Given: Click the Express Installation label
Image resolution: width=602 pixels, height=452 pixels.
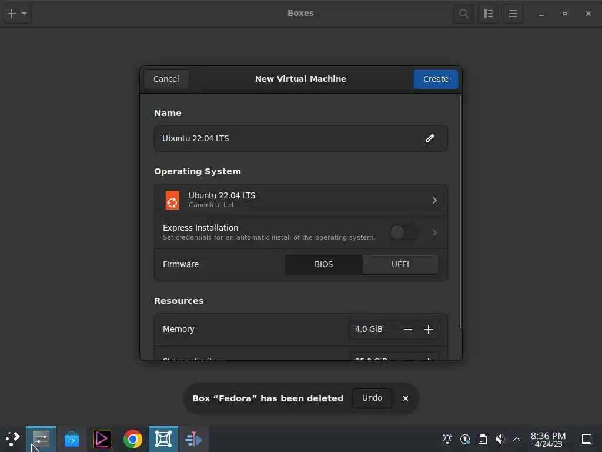Looking at the screenshot, I should 200,228.
